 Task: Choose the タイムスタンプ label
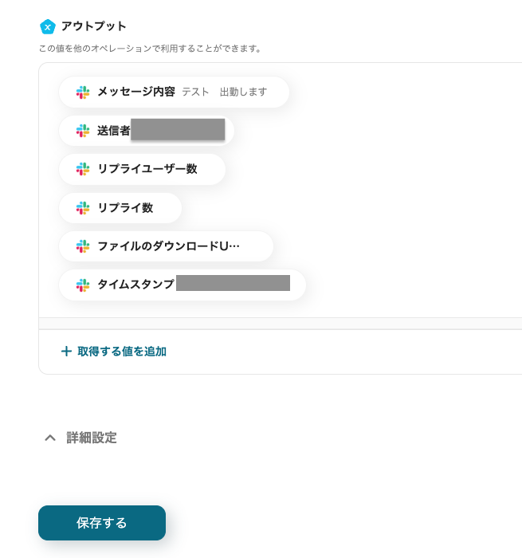[135, 285]
